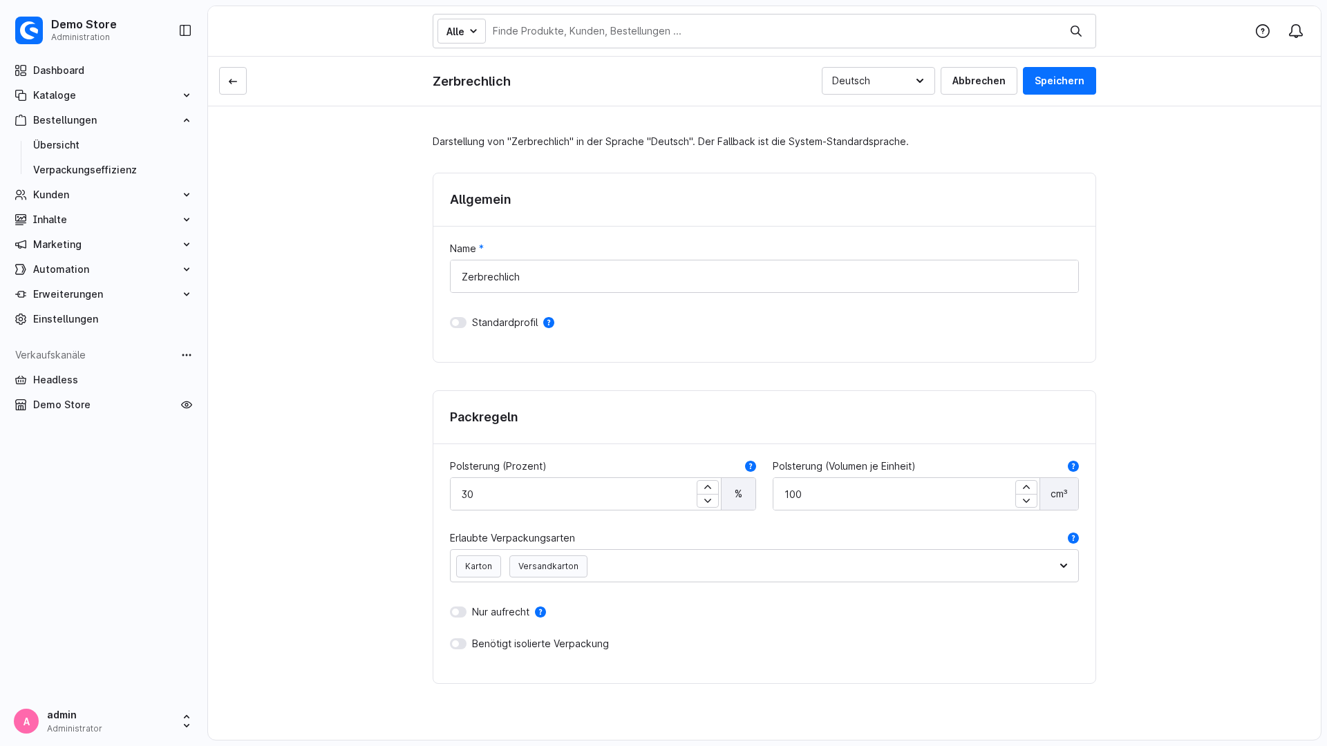
Task: Open the Kunden menu item
Action: pos(104,195)
